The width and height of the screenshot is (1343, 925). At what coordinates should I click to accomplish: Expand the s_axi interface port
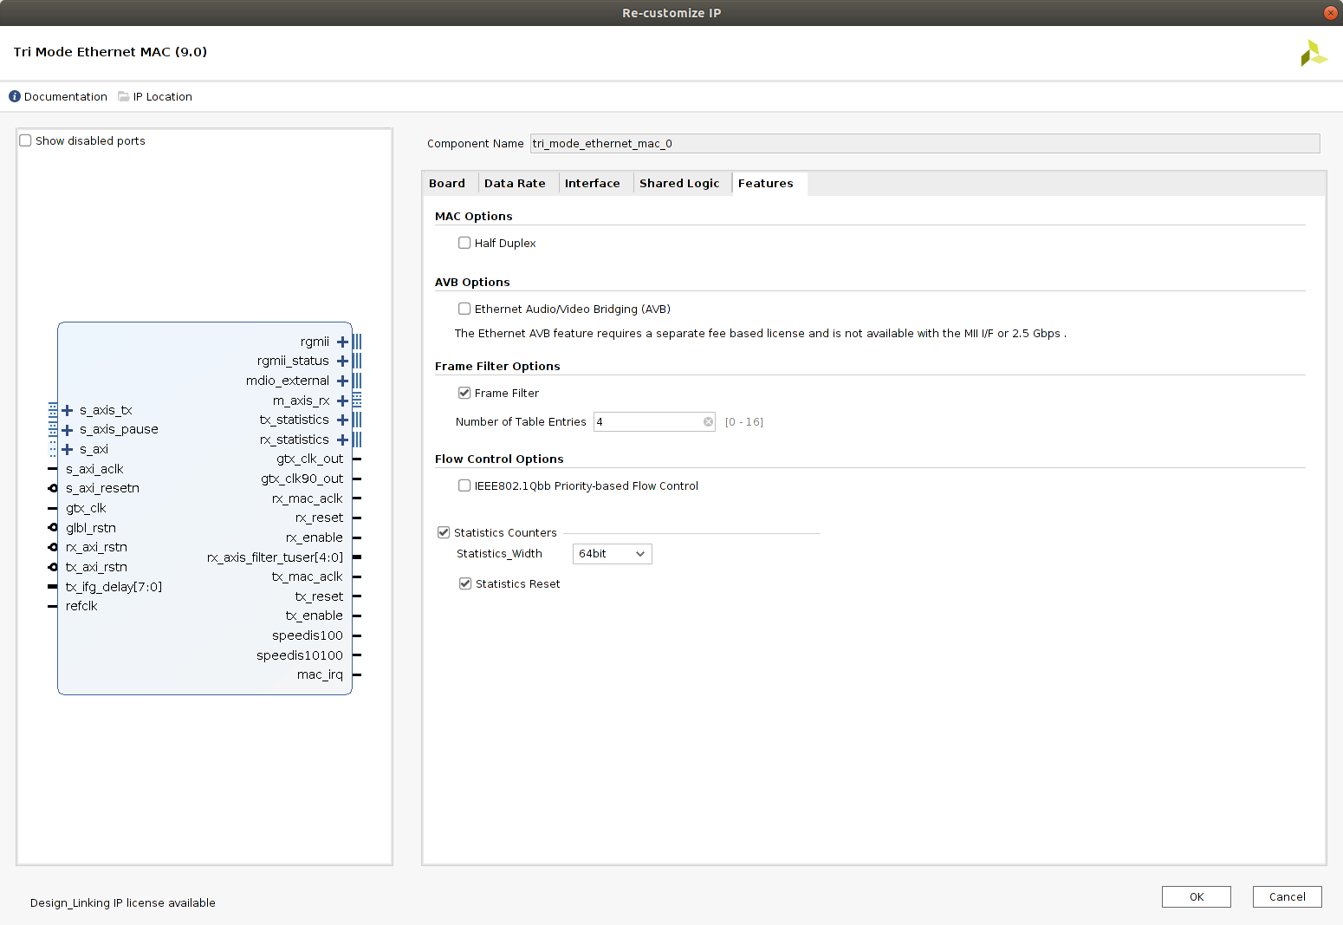pos(67,449)
